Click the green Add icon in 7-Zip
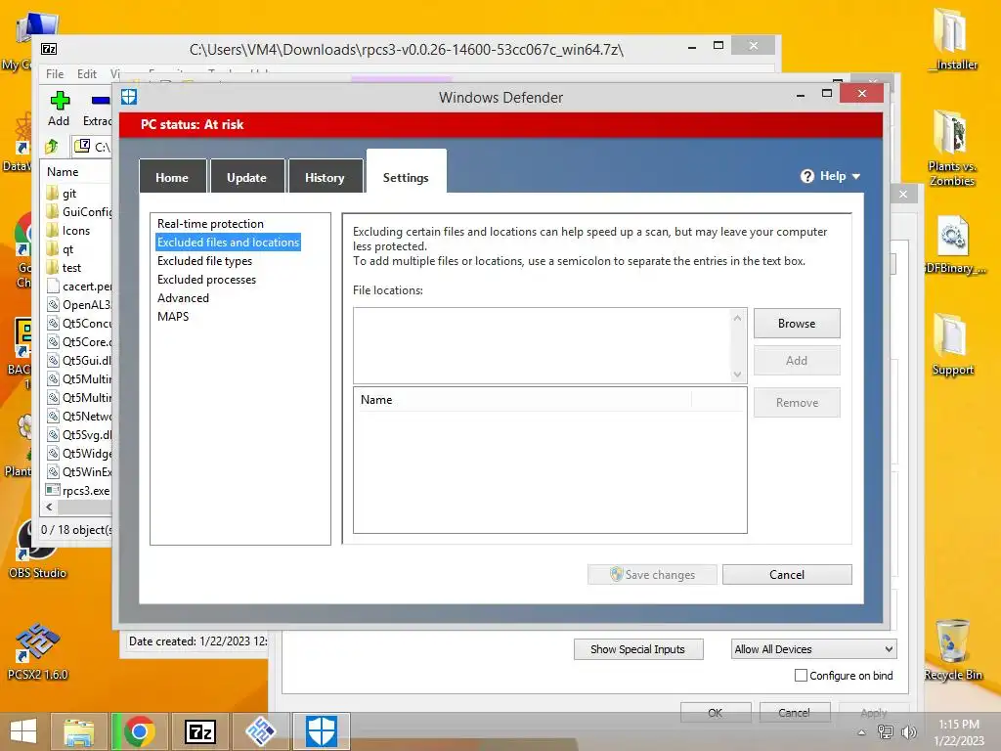Screen dimensions: 1001x751 click(x=60, y=101)
